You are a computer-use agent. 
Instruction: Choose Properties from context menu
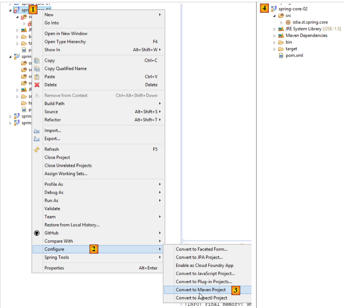54,268
